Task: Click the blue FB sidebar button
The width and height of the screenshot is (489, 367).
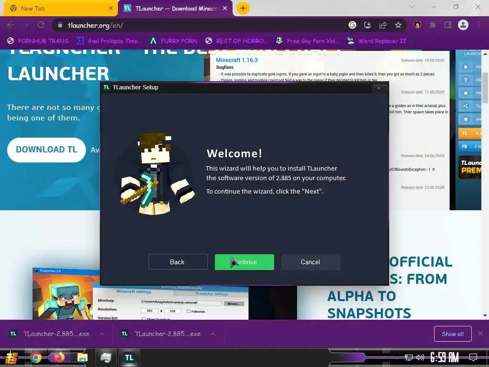Action: coord(470,146)
